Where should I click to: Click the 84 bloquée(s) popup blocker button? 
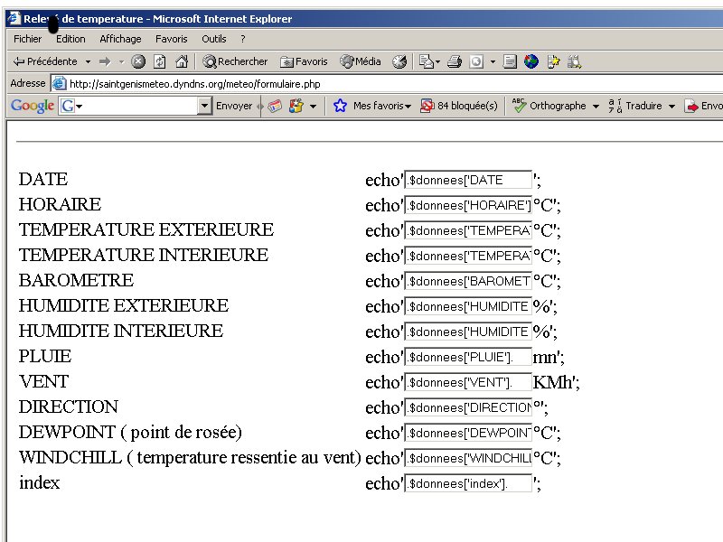(x=459, y=106)
